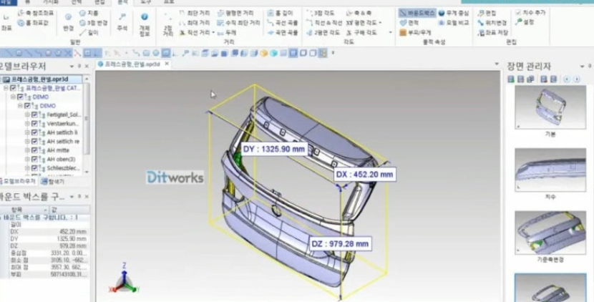Open the 모델브라우저 panel options dropdown

click(72, 67)
